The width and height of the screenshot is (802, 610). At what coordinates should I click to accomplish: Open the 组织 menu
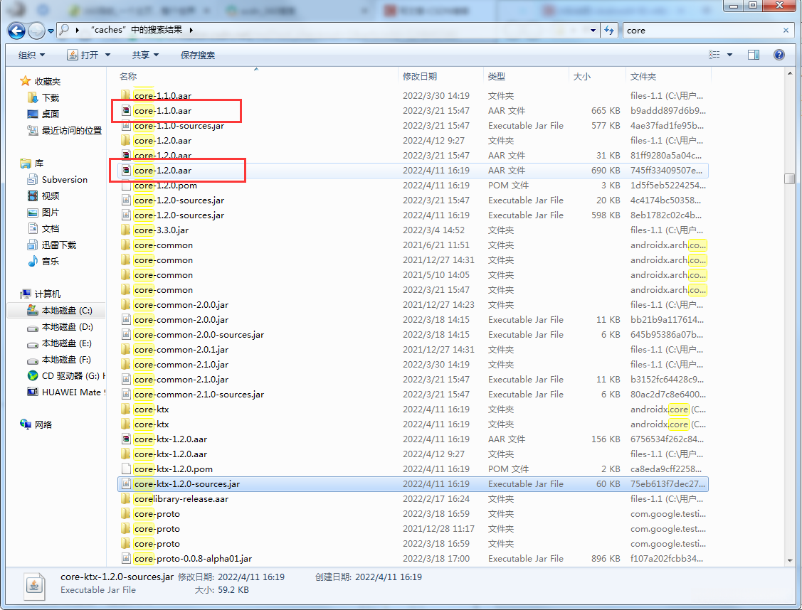(32, 55)
